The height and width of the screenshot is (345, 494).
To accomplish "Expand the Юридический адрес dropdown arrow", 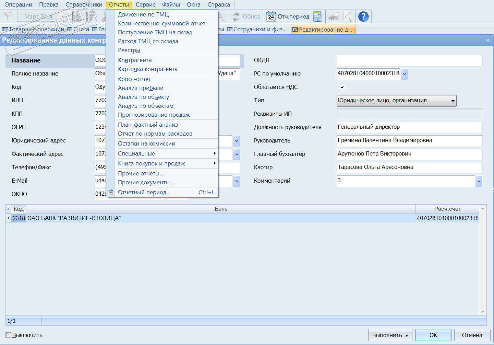I will (x=237, y=141).
